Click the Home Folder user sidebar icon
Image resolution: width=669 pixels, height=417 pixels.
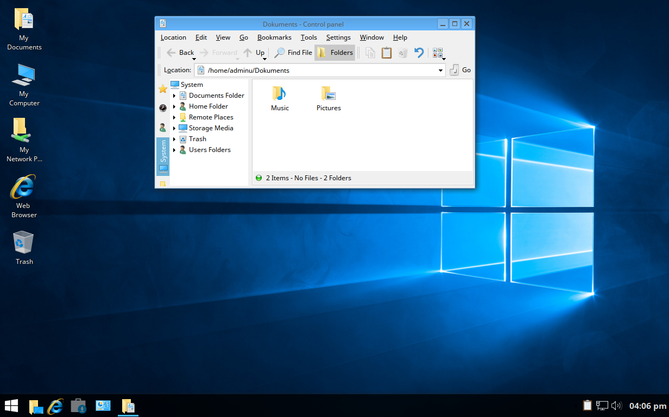point(162,128)
